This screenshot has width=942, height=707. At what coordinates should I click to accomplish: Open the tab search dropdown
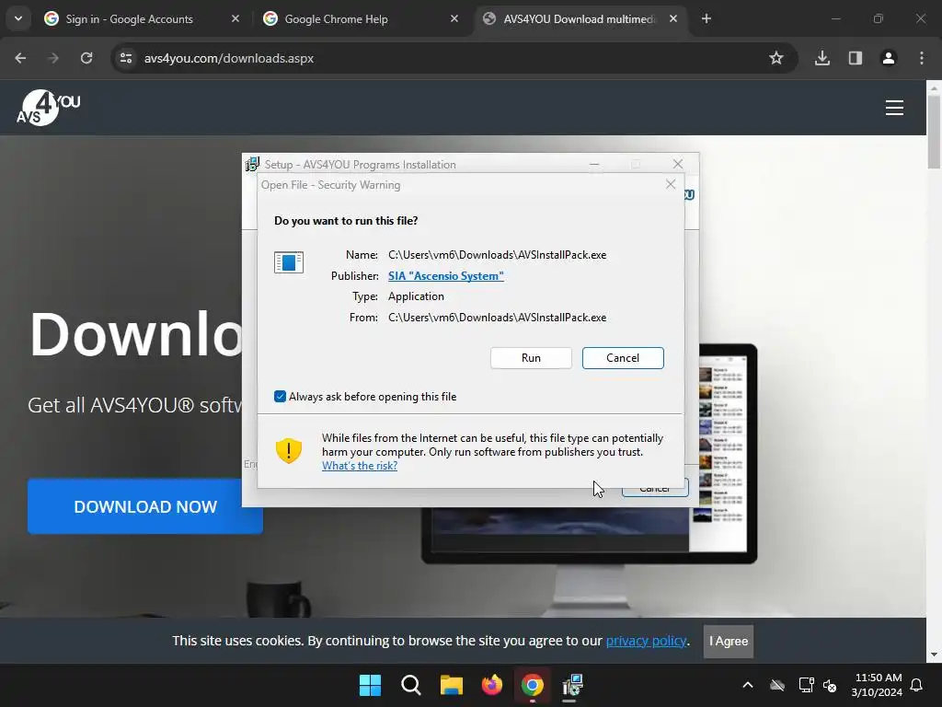(18, 18)
